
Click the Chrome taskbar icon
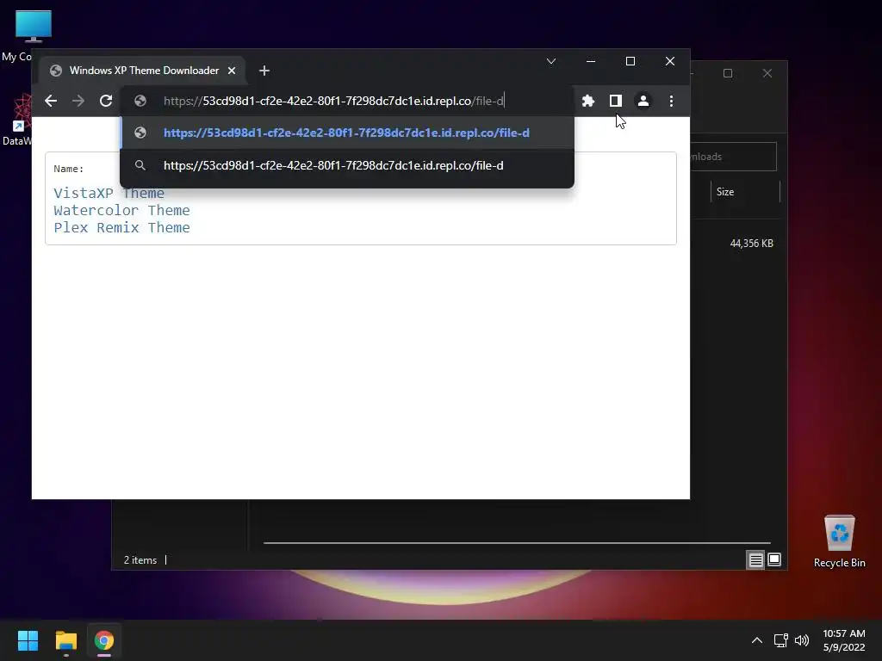tap(104, 640)
